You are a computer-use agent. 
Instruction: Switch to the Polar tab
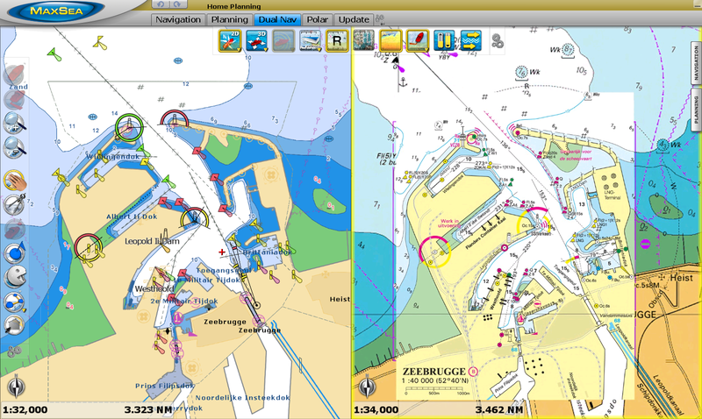(318, 19)
